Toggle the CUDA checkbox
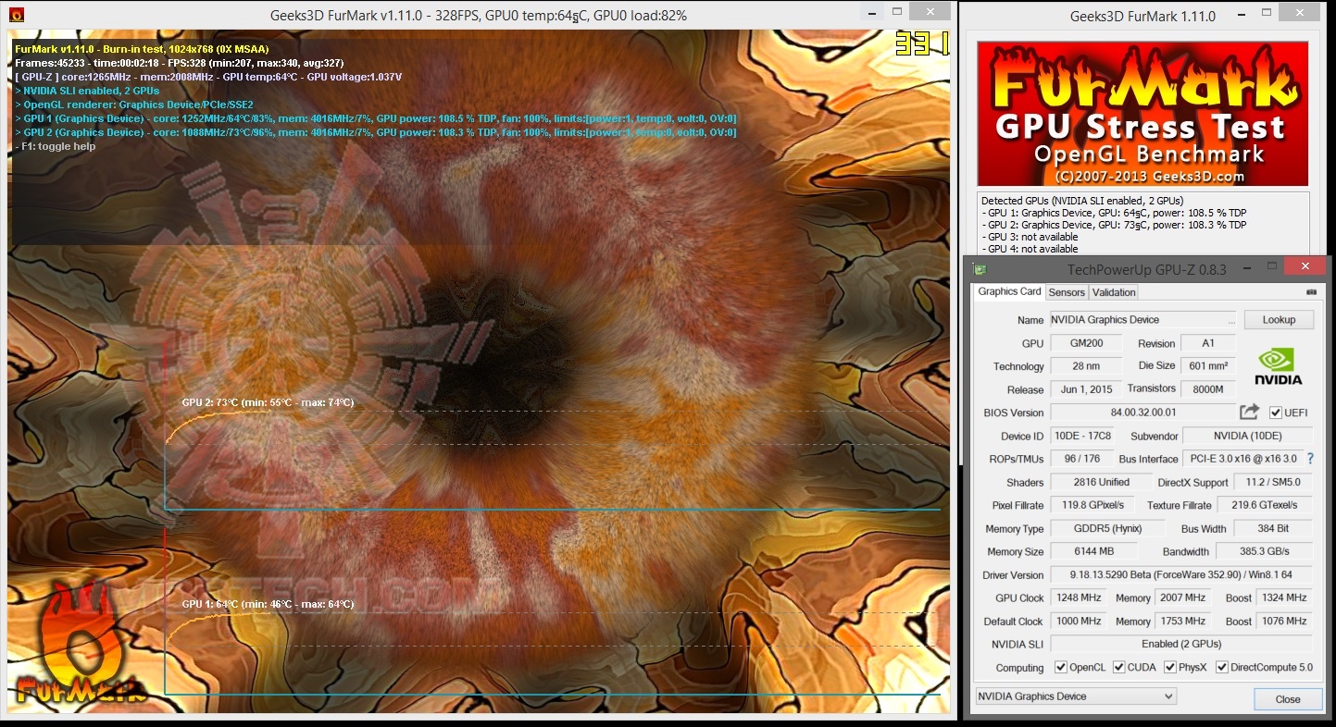 pos(1119,668)
